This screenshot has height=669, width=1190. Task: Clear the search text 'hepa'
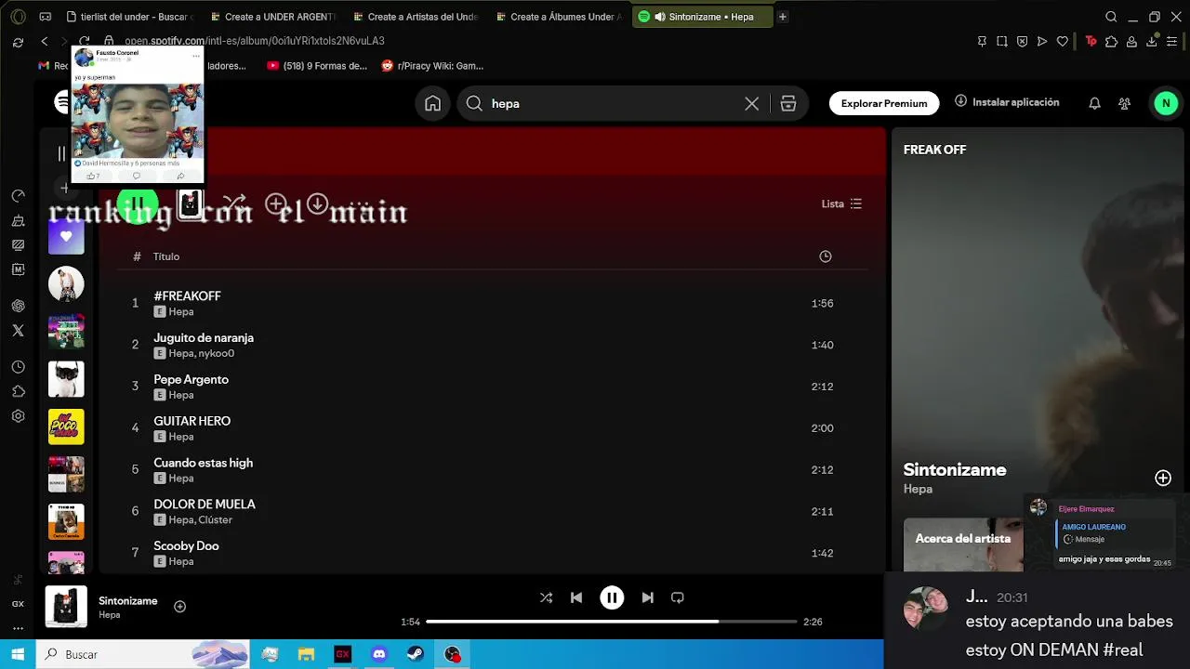[752, 104]
